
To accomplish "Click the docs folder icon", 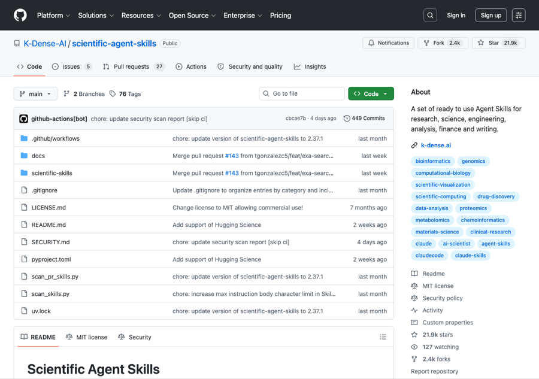I will tap(24, 155).
